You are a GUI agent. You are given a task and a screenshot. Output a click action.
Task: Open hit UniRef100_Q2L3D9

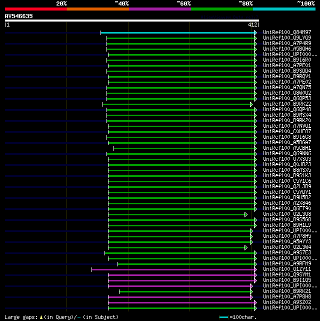(x=287, y=187)
